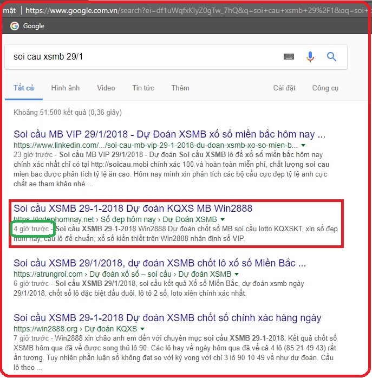Click the lodephomnay.net green URL breadcrumb
The height and width of the screenshot is (378, 372).
[115, 219]
